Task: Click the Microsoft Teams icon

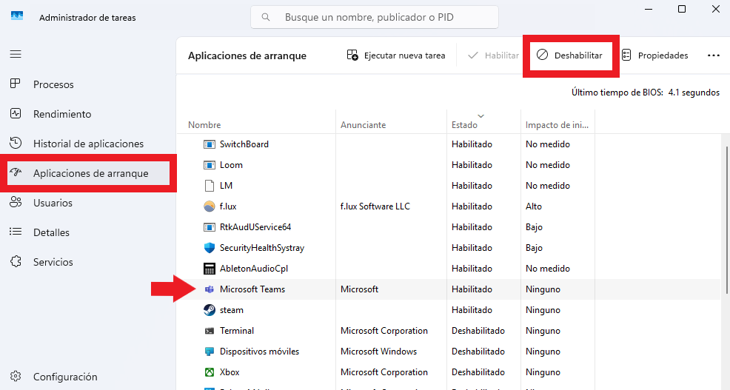Action: pos(210,289)
